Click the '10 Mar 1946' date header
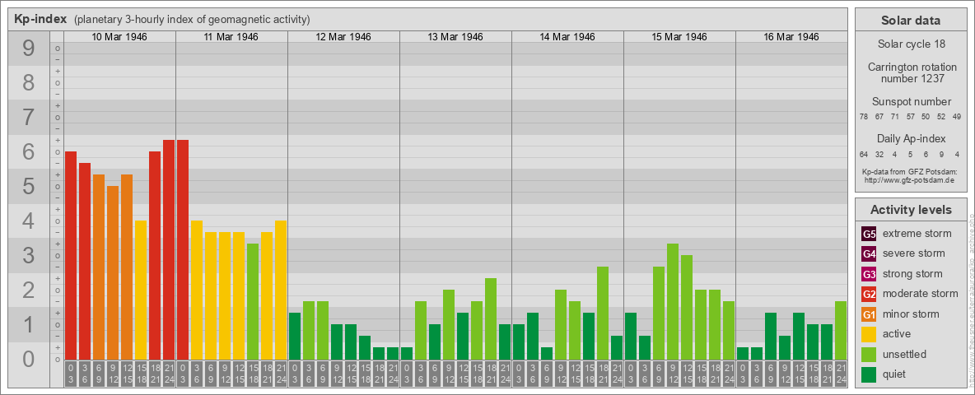975x395 pixels. pos(119,37)
